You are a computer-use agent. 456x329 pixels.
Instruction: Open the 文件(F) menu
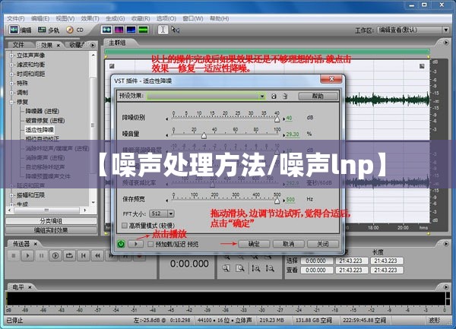[16, 18]
